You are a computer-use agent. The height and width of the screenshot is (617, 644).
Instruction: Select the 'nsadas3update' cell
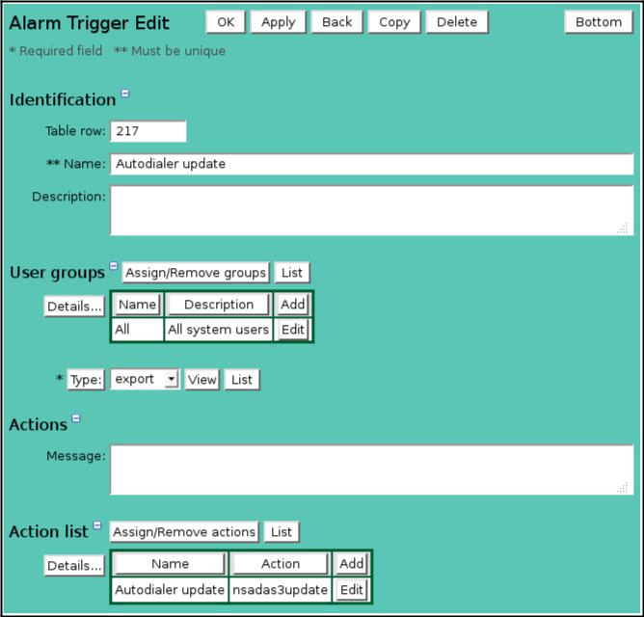pyautogui.click(x=281, y=590)
